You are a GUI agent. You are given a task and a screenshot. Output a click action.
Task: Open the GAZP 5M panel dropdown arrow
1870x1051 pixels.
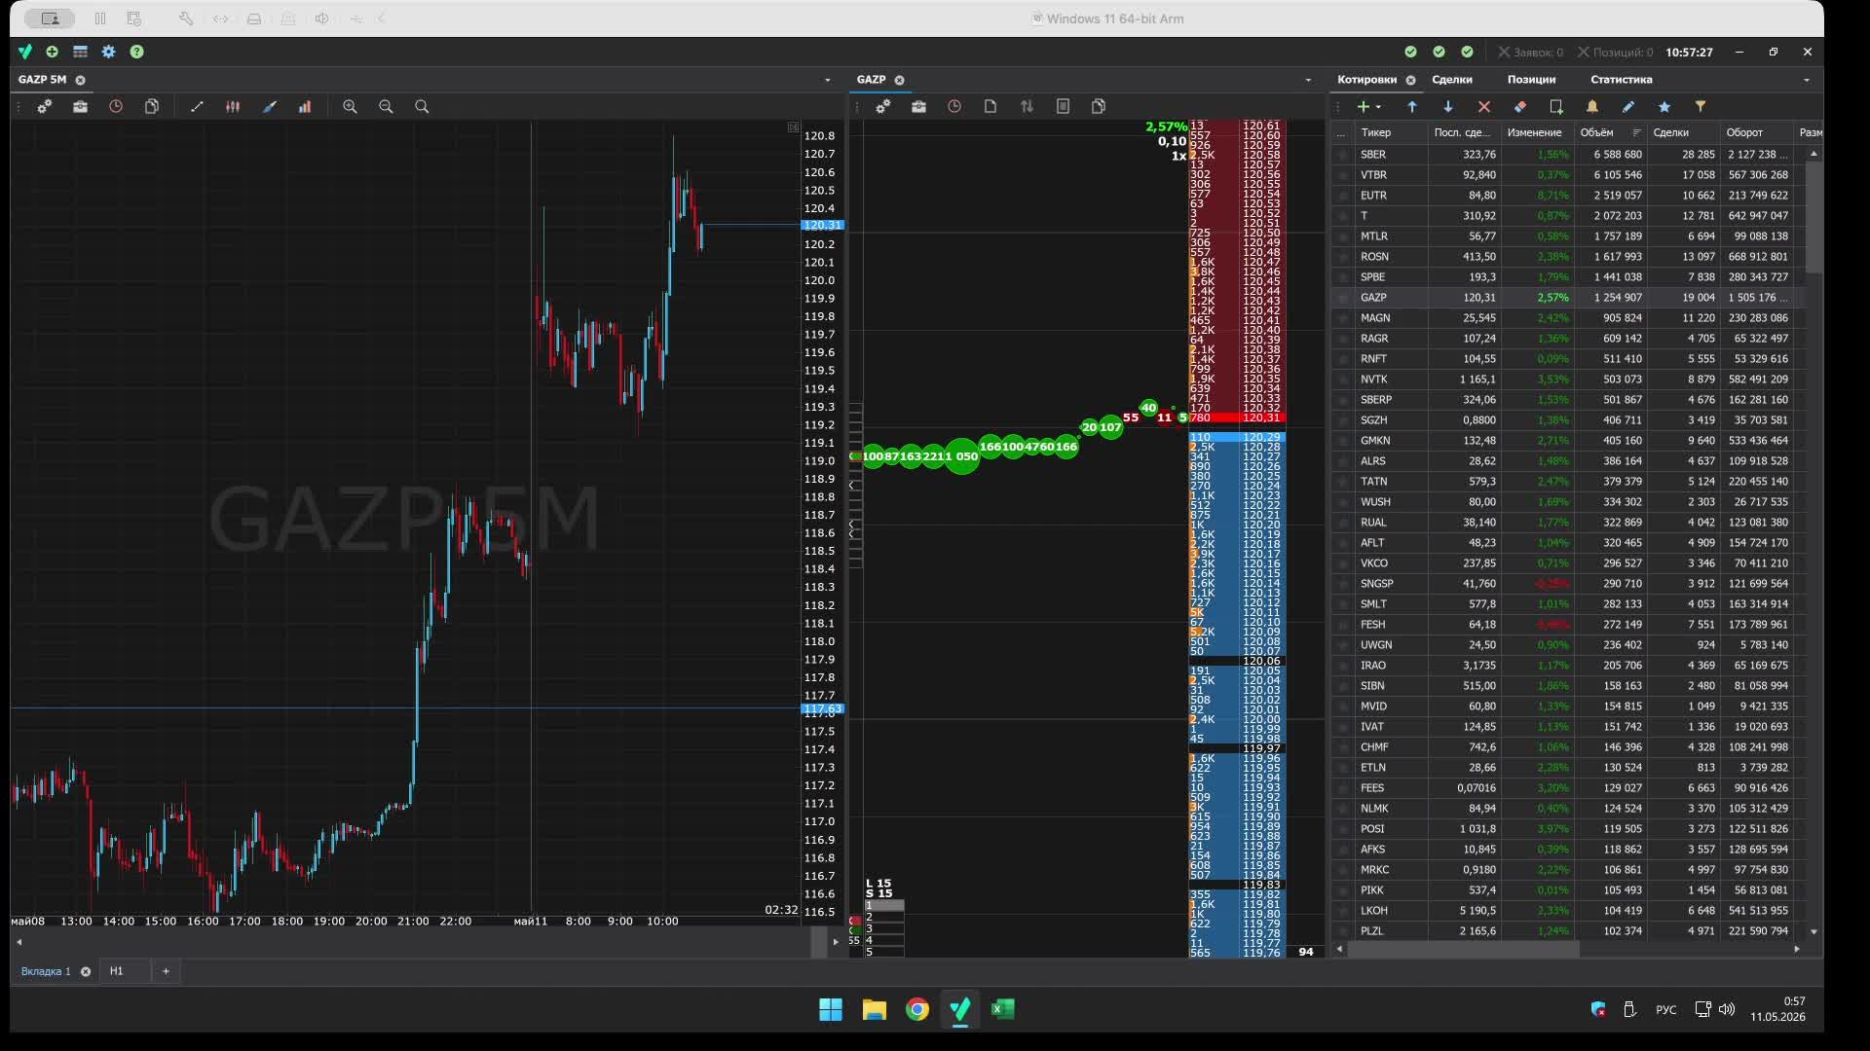(x=828, y=80)
